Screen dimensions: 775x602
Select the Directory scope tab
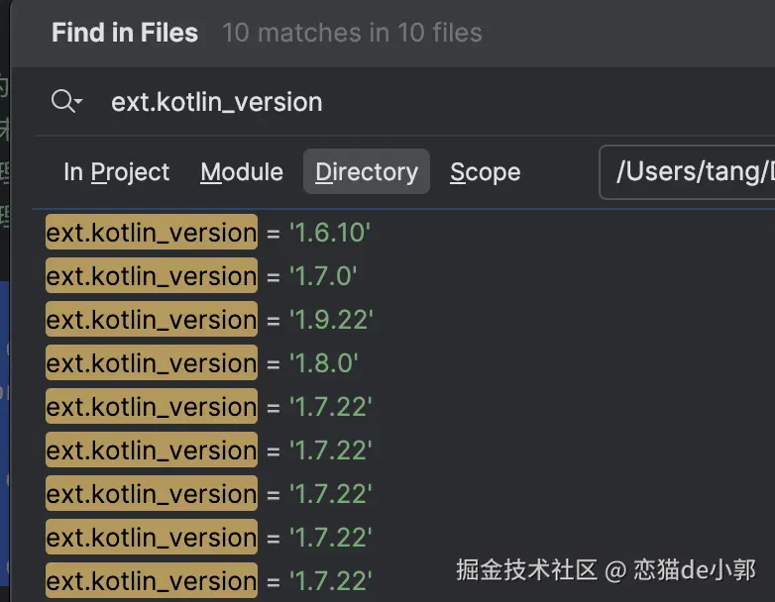(x=366, y=172)
